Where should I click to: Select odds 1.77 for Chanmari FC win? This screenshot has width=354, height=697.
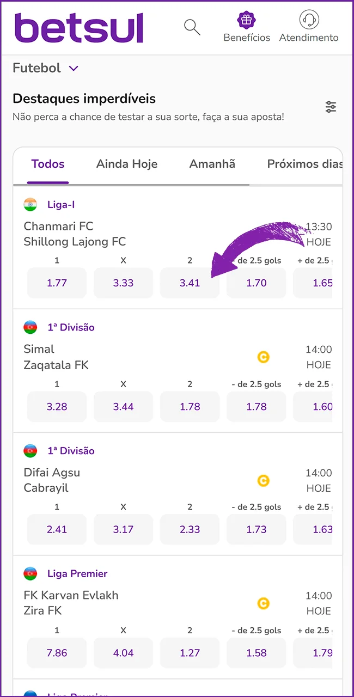coord(57,283)
